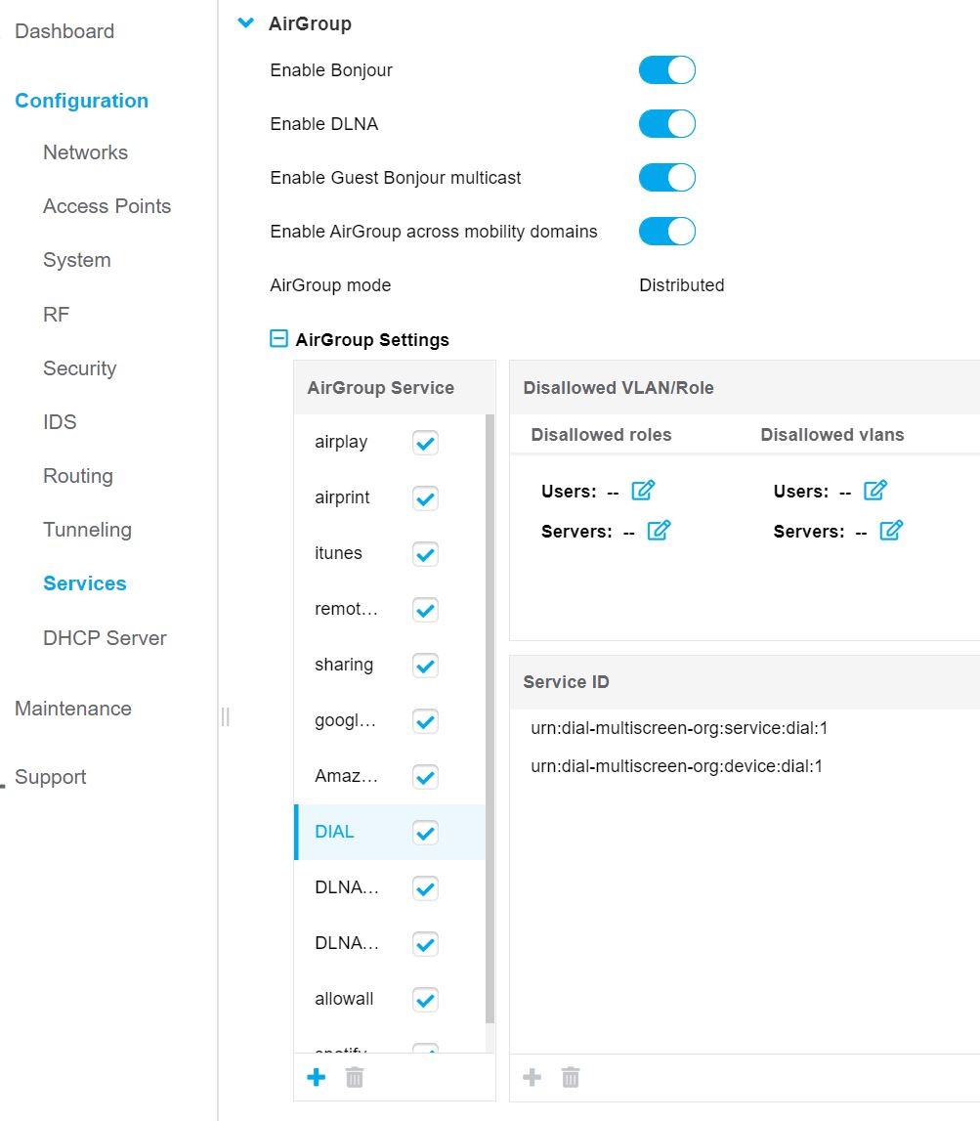Image resolution: width=980 pixels, height=1121 pixels.
Task: Open Services configuration page
Action: (x=84, y=583)
